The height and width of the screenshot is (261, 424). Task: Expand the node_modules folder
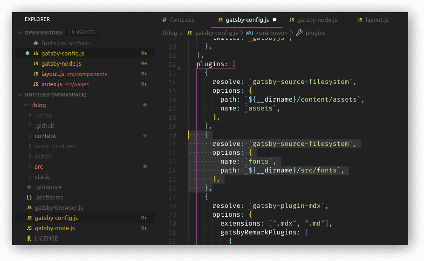(55, 146)
